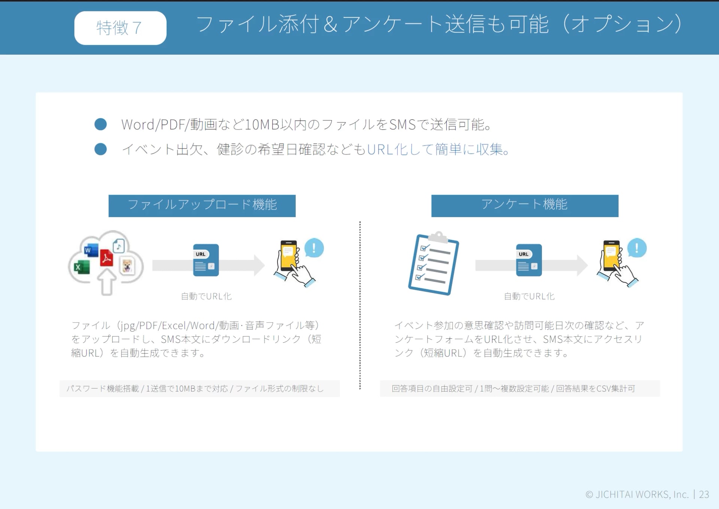The height and width of the screenshot is (509, 719).
Task: Click the Word icon in cloud
Action: tap(91, 250)
